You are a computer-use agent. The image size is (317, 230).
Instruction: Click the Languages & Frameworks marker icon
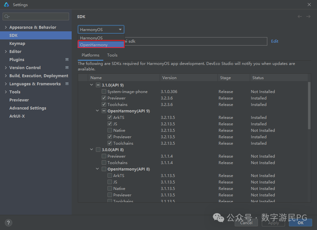67,84
